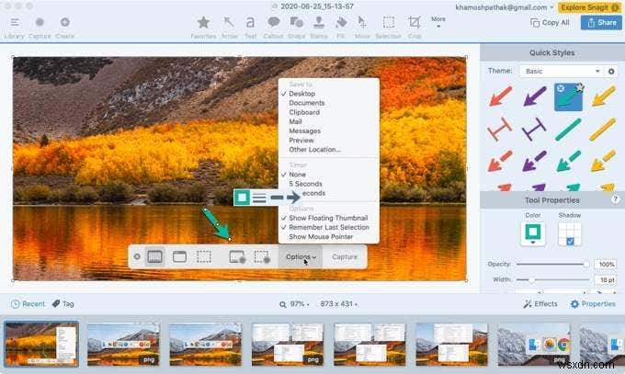Viewport: 625px width, 374px height.
Task: Open the Effects panel
Action: [540, 304]
